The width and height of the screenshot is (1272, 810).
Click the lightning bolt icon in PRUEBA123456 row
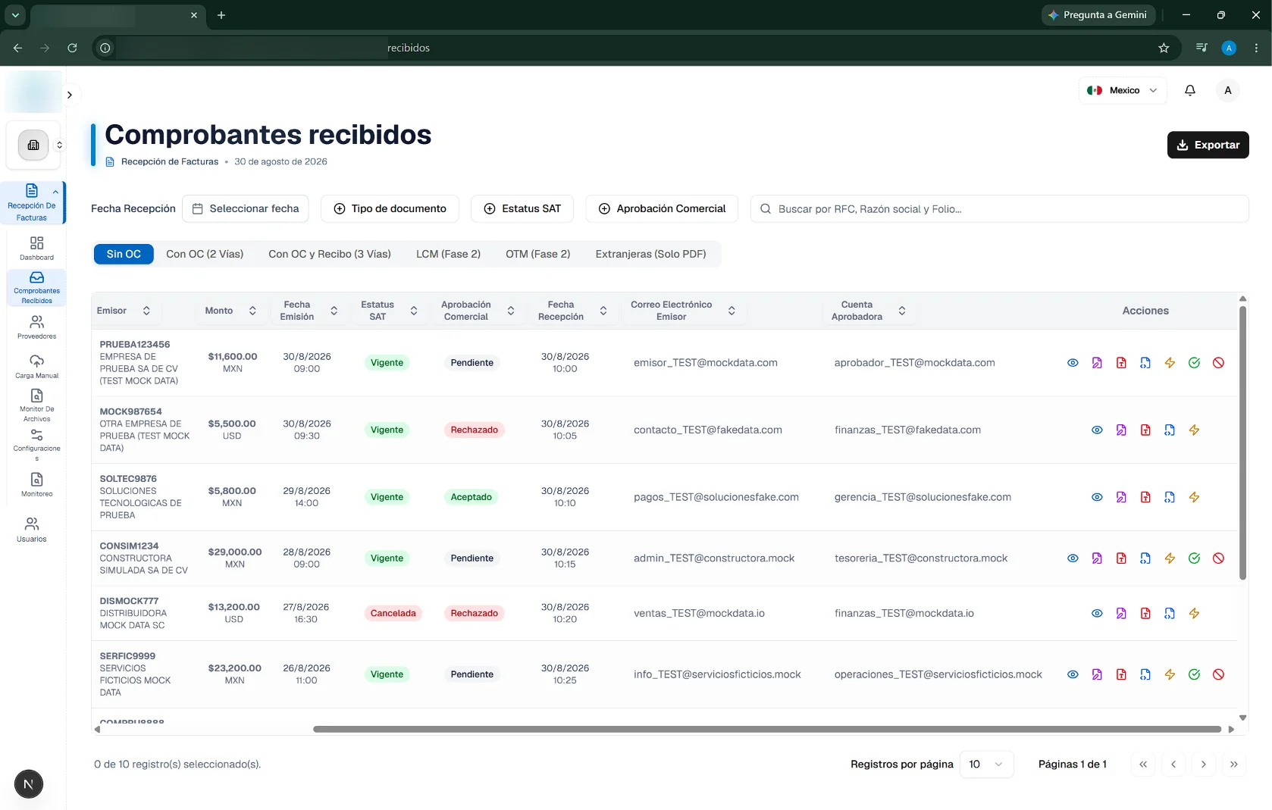tap(1170, 363)
